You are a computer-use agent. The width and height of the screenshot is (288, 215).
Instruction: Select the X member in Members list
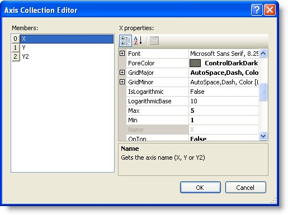(67, 39)
